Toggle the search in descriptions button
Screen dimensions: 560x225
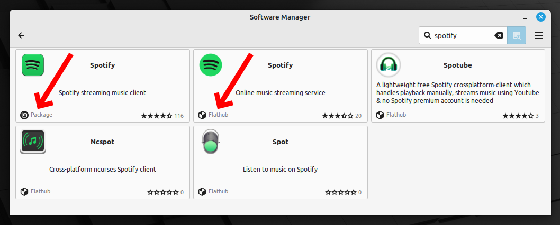517,35
